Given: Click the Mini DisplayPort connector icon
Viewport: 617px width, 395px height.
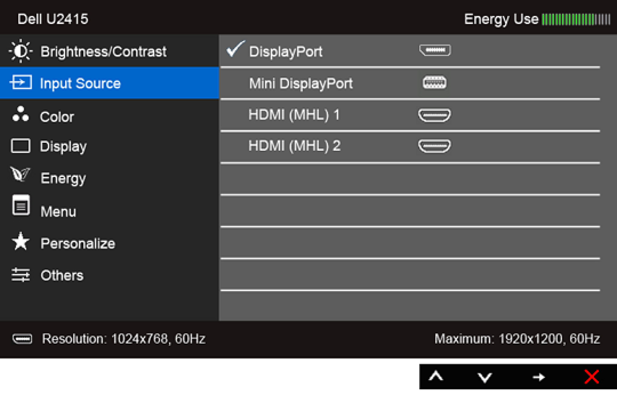Looking at the screenshot, I should [x=434, y=83].
